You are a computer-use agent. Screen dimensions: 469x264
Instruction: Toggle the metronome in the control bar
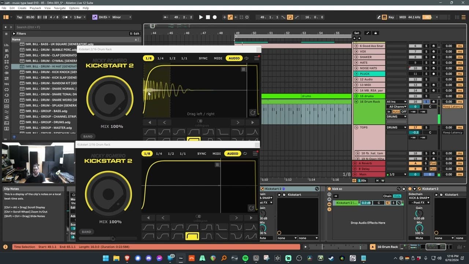tap(66, 17)
